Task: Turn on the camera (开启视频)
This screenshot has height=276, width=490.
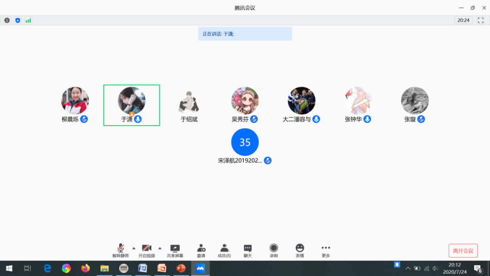Action: tap(147, 250)
